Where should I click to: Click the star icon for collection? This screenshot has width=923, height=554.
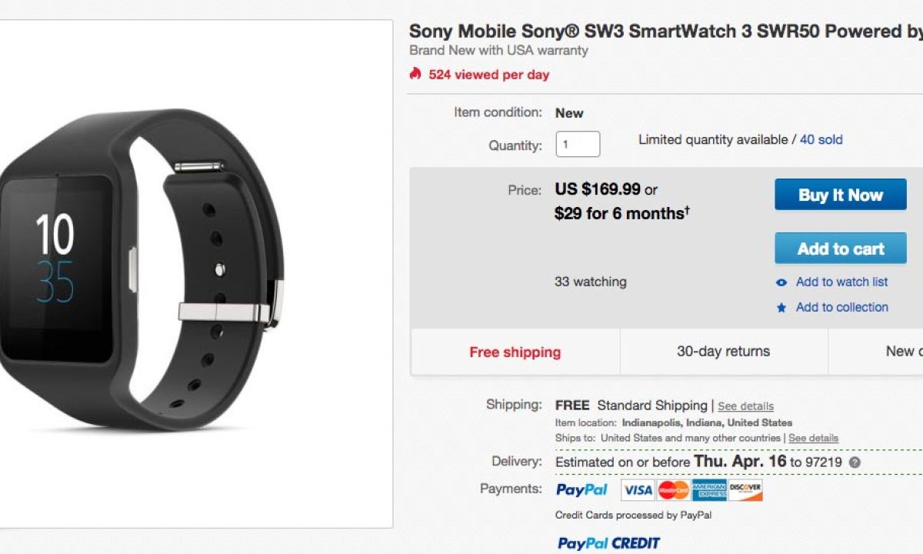pyautogui.click(x=781, y=308)
